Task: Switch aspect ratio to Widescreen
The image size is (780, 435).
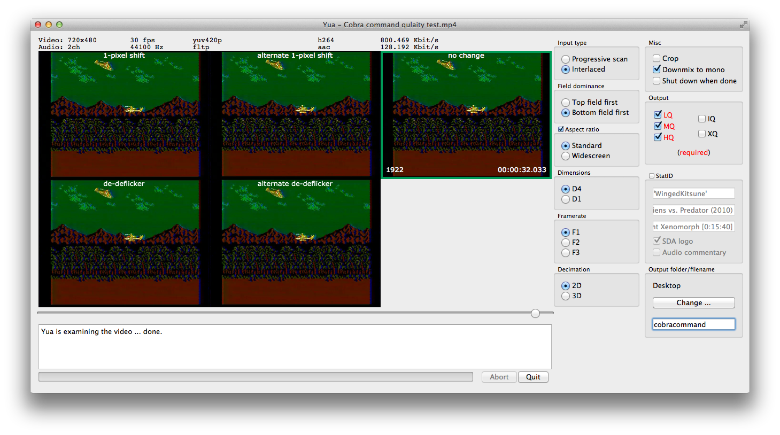Action: click(566, 156)
